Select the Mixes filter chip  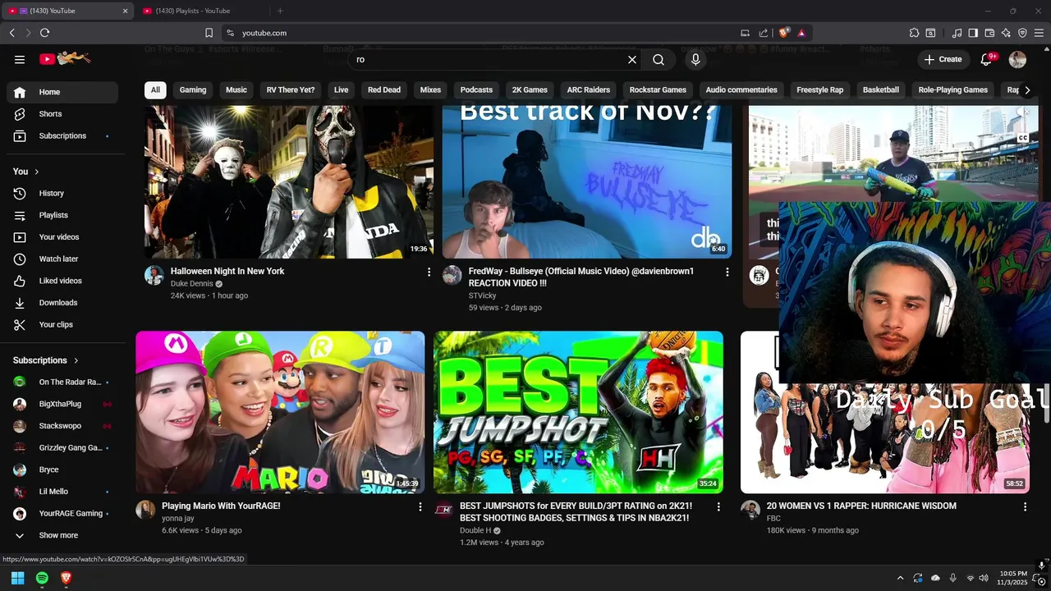click(430, 89)
